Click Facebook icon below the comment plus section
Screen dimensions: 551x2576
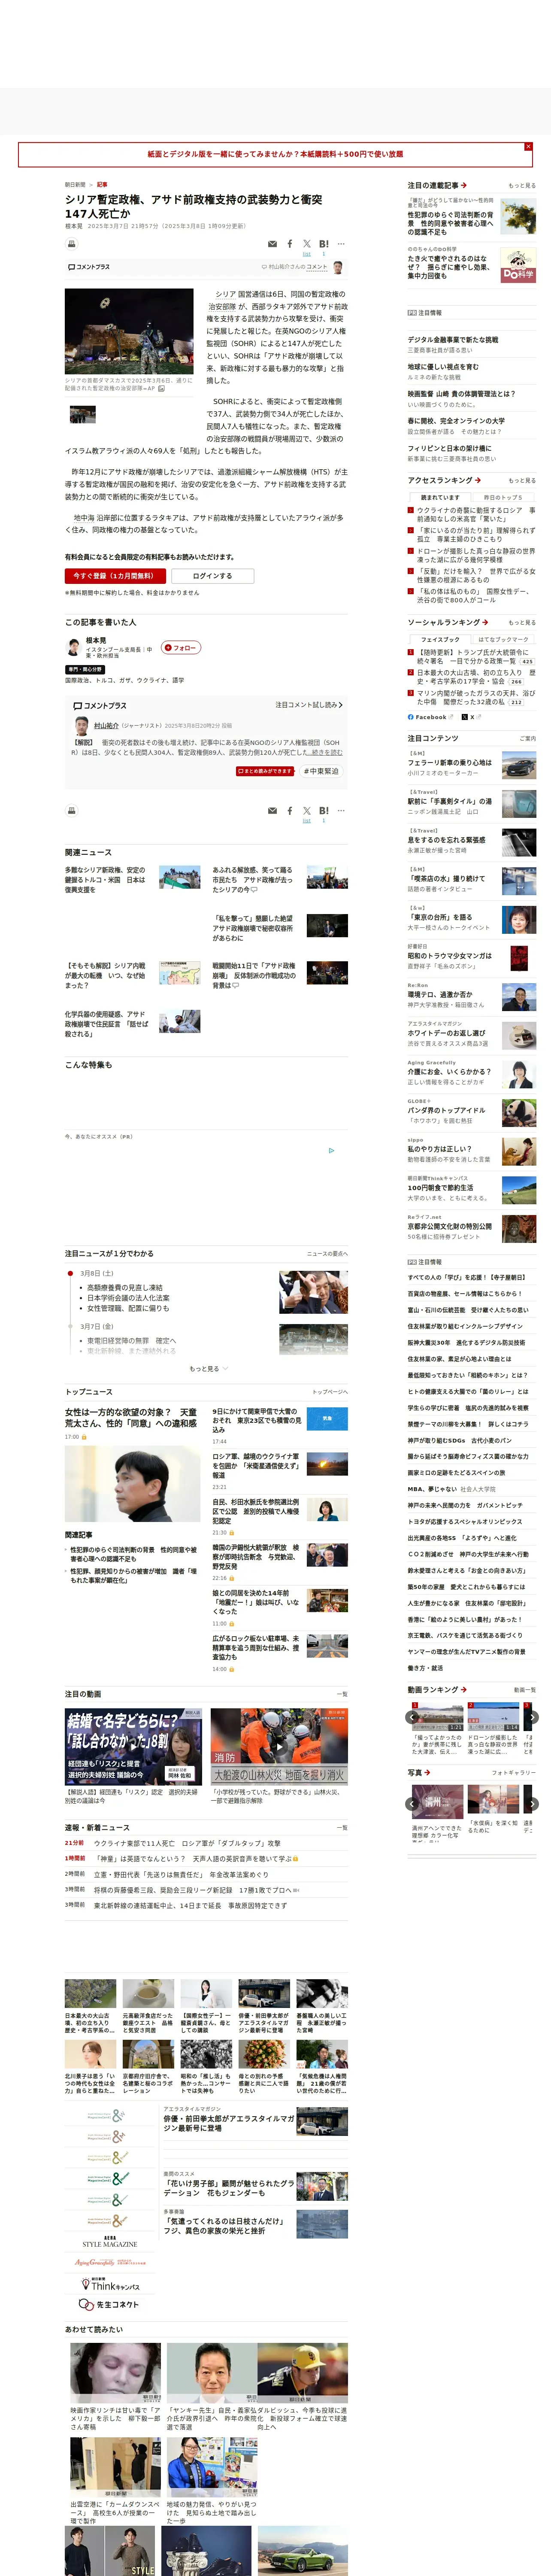pos(290,811)
